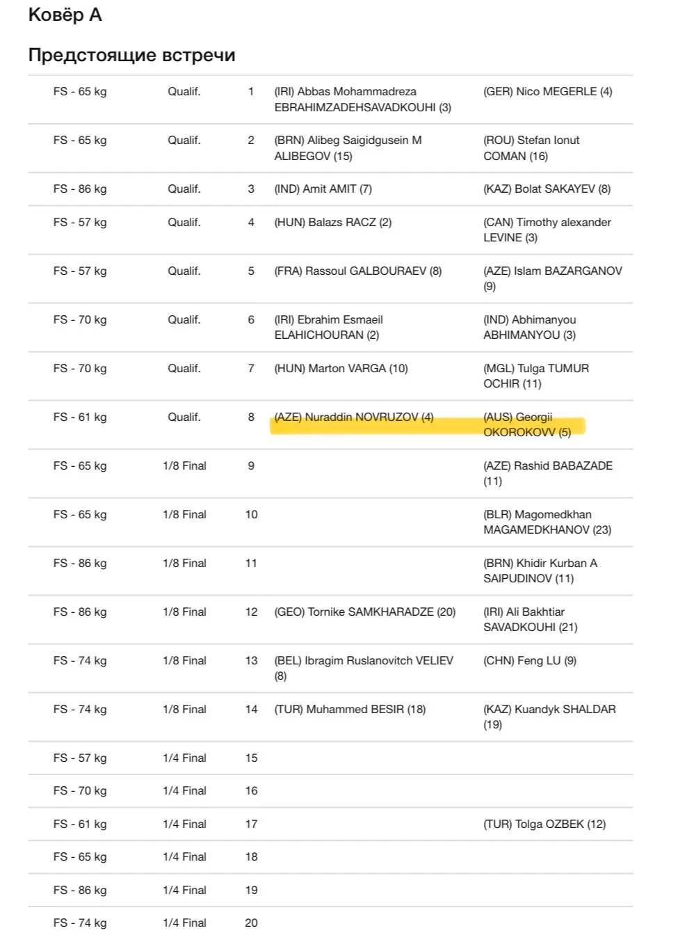The height and width of the screenshot is (949, 687).
Task: Open Islam BAZARGANOV (AZE) entry
Action: pyautogui.click(x=553, y=278)
